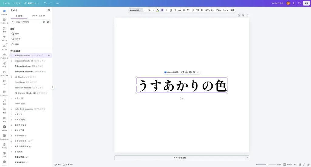Click the 共有 share button
This screenshot has width=311, height=167.
point(306,3)
